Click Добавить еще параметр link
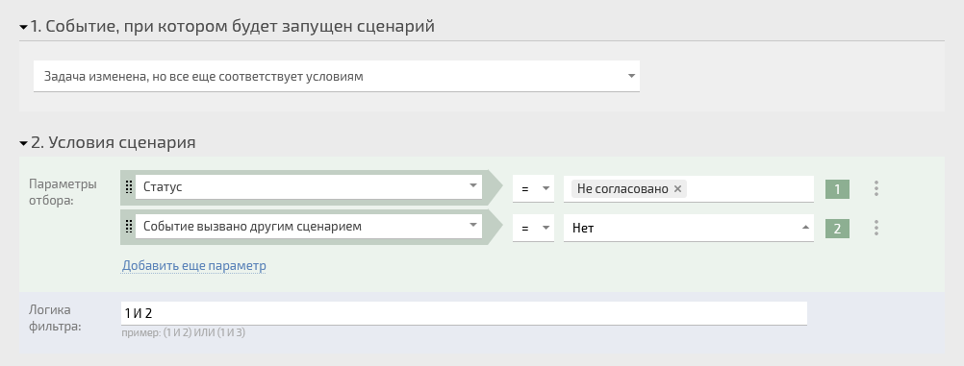 pyautogui.click(x=193, y=266)
